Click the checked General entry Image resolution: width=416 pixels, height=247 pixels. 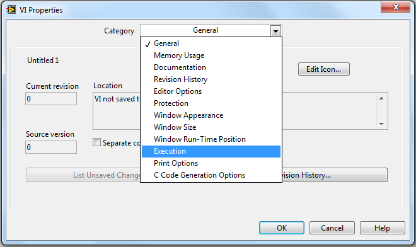[x=211, y=43]
